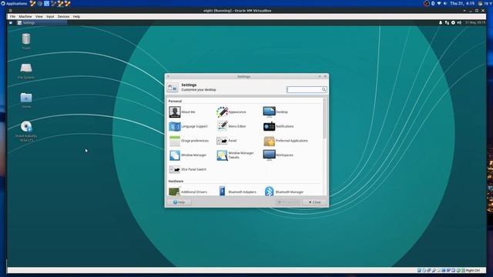Open VirtualBox Machine menu
The width and height of the screenshot is (493, 277).
pyautogui.click(x=25, y=16)
